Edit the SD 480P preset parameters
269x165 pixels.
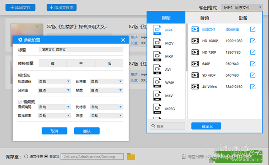[253, 75]
